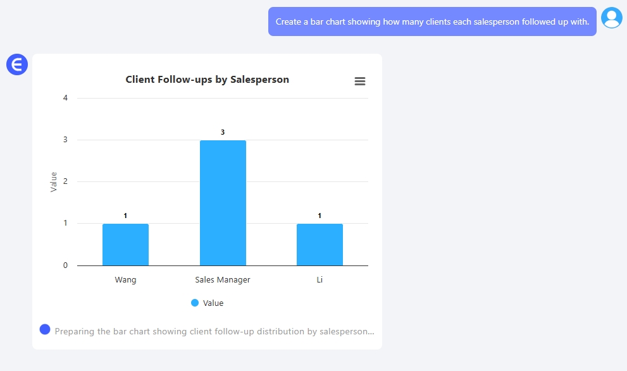Click the "Wang" x-axis label
This screenshot has height=371, width=627.
(x=125, y=279)
